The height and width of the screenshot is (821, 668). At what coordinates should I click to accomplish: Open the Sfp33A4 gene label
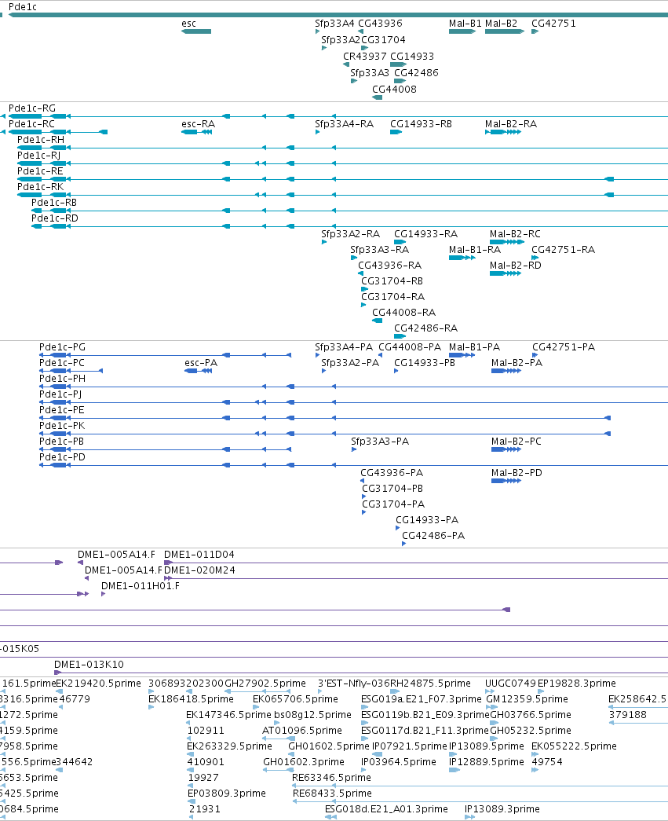[334, 24]
